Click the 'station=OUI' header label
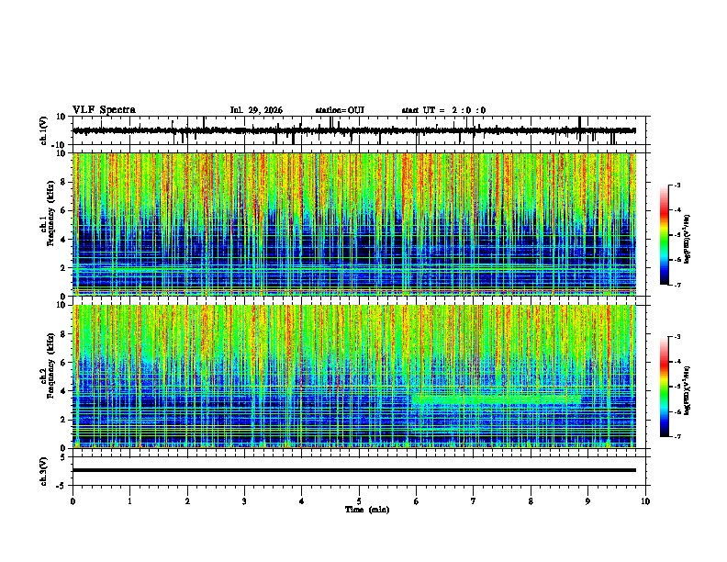This screenshot has width=727, height=562. tap(340, 110)
